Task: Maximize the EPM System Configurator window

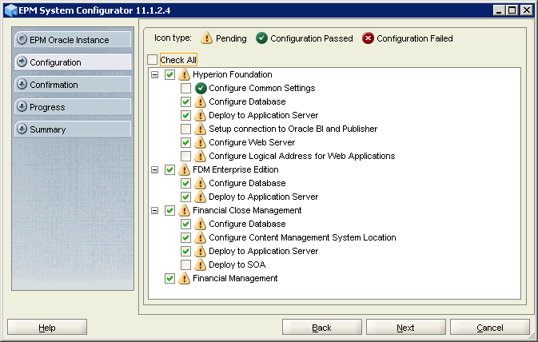Action: pyautogui.click(x=512, y=10)
